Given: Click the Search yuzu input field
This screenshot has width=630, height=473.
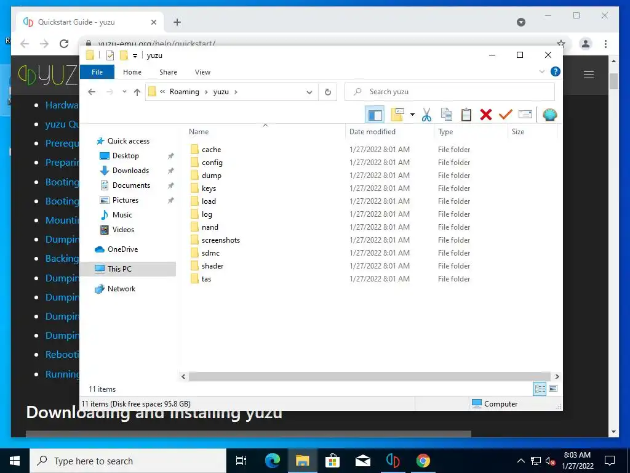Looking at the screenshot, I should [450, 92].
